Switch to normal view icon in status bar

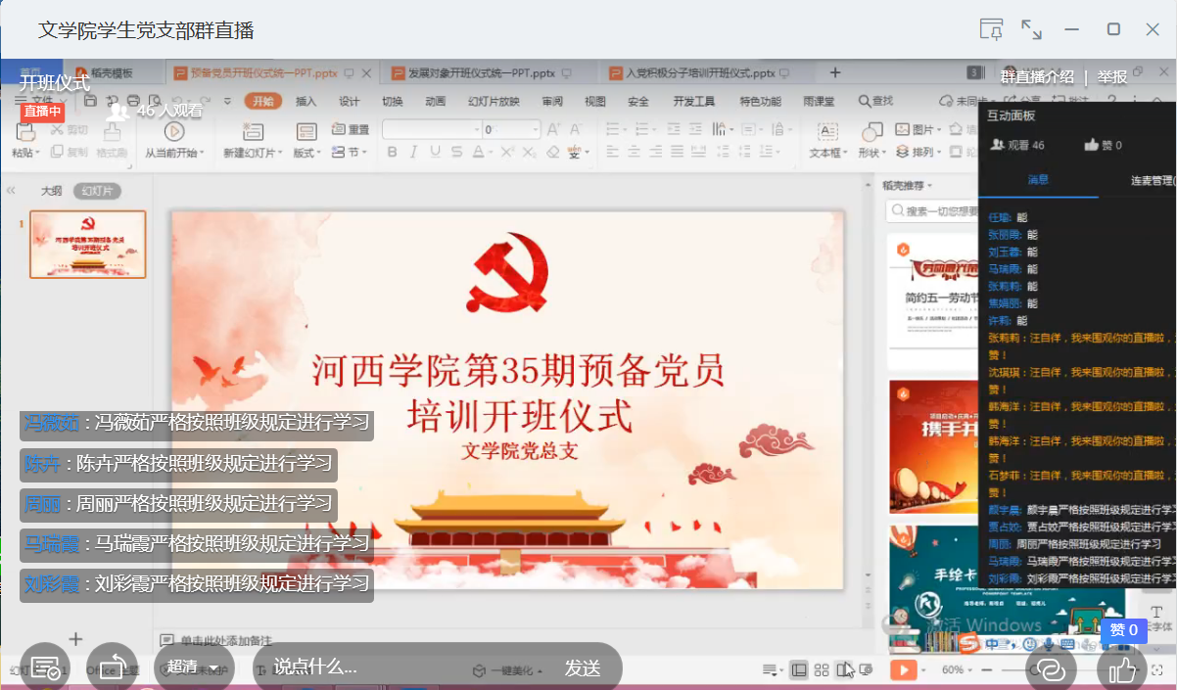point(799,669)
